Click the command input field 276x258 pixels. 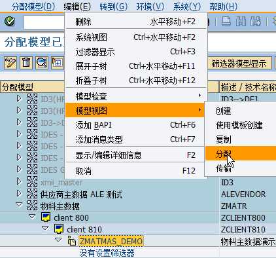tap(44, 22)
